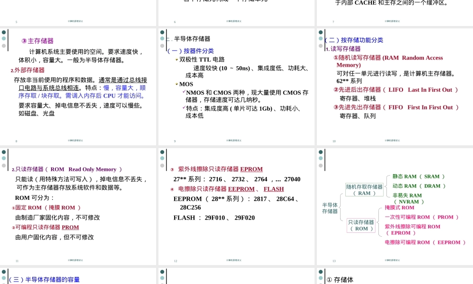Click ①固定 ROM (掩膜 ROM)
Viewport: 473px width, 284px height.
point(46,208)
